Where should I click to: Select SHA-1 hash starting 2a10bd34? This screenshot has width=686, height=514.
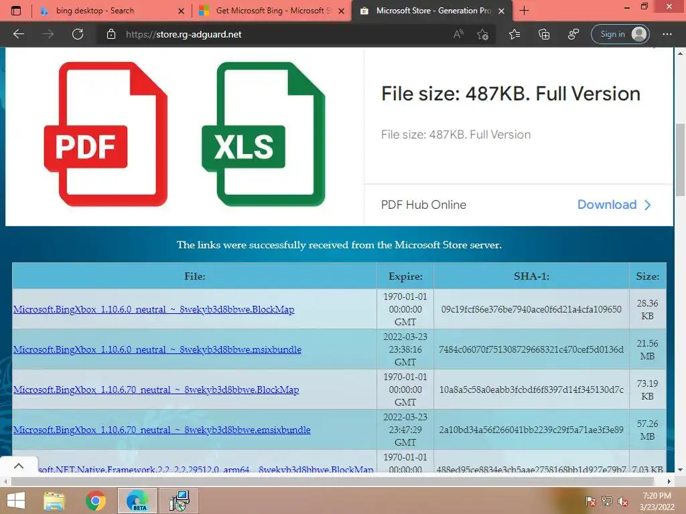pos(531,430)
